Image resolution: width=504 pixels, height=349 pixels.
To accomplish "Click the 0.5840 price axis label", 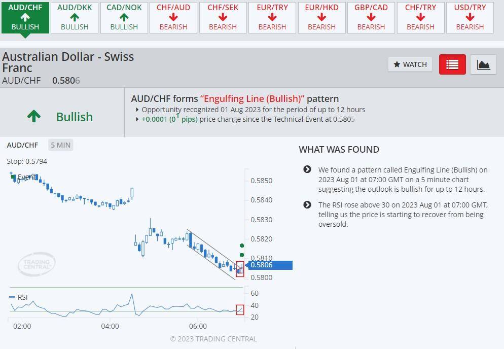I will 261,200.
